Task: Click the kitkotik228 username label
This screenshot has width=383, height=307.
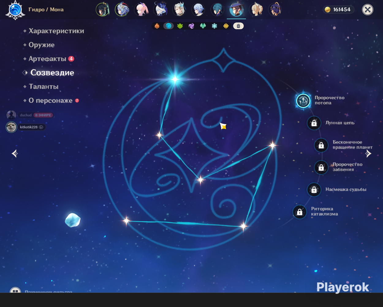Action: click(x=28, y=127)
